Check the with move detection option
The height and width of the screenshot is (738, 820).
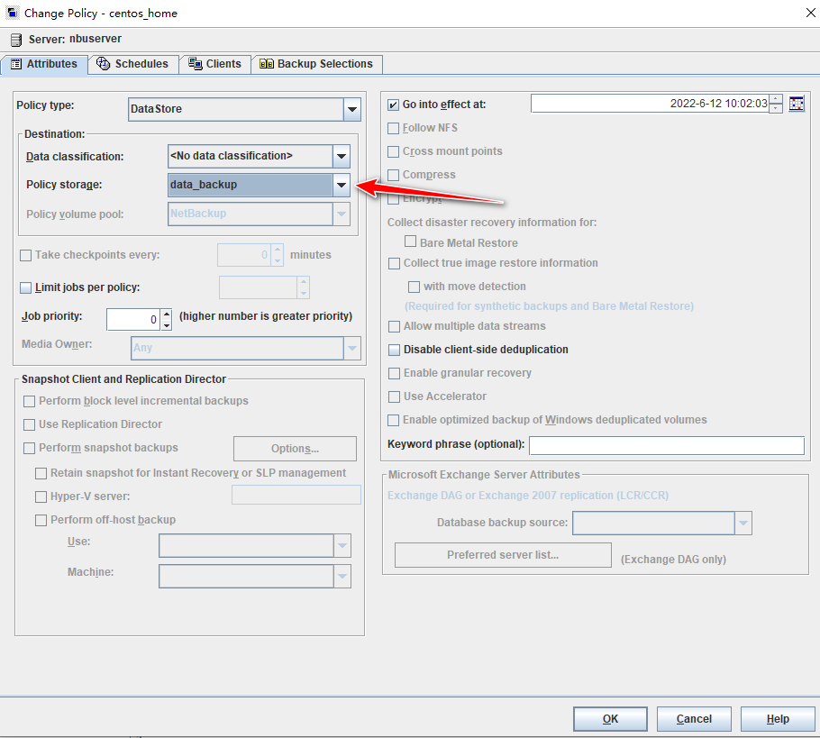(x=414, y=287)
